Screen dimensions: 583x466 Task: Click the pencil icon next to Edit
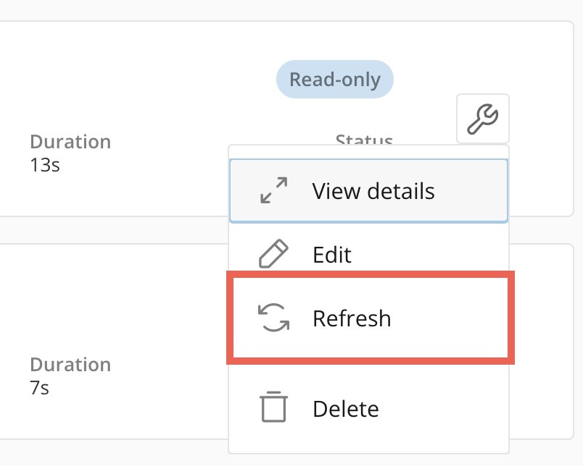(273, 255)
